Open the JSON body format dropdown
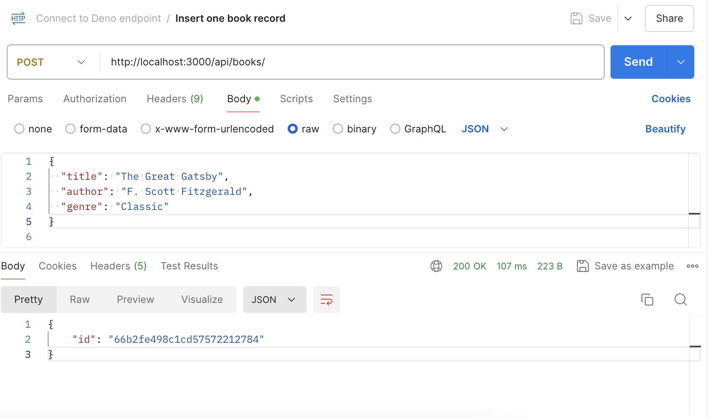The height and width of the screenshot is (419, 711). tap(484, 129)
